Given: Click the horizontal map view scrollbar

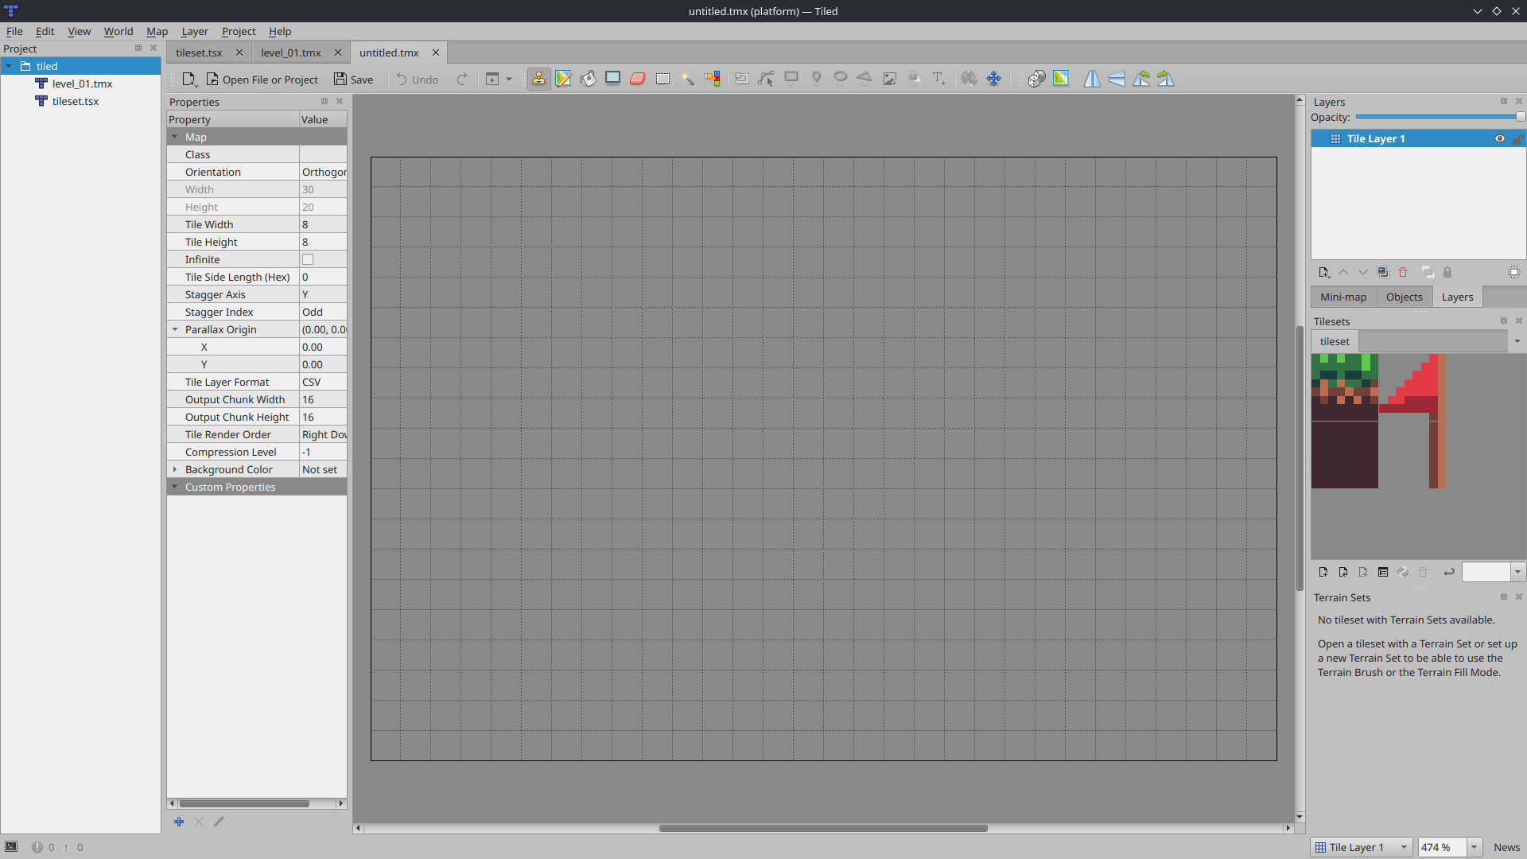Looking at the screenshot, I should pos(823,828).
